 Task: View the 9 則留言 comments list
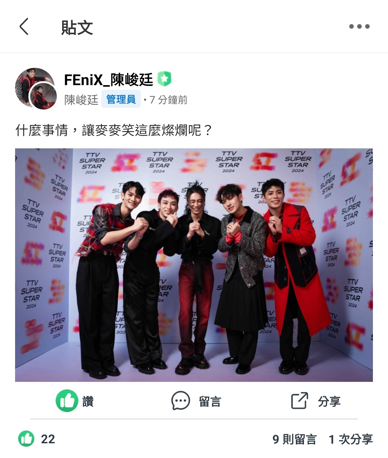(x=294, y=439)
